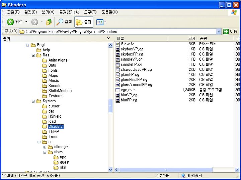The width and height of the screenshot is (241, 180).
Task: Select the quest folder in tree
Action: tap(65, 162)
